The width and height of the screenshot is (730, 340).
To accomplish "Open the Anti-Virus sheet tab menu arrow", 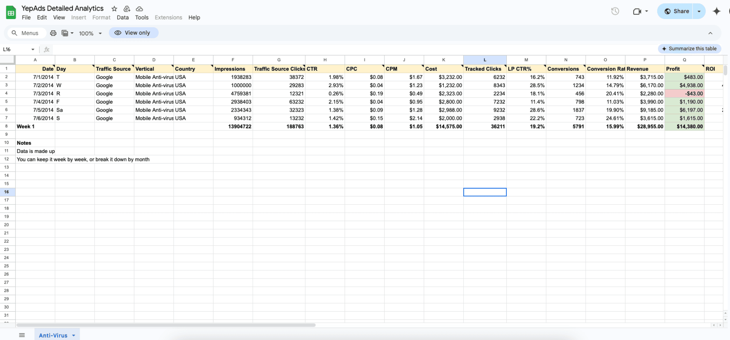I will [x=74, y=335].
